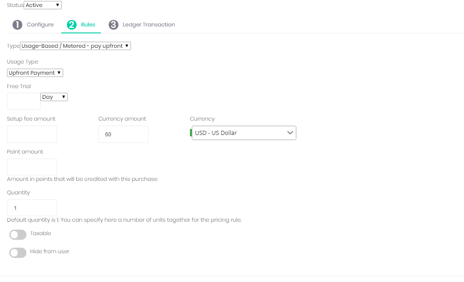Click the Hide from user label

pos(50,251)
